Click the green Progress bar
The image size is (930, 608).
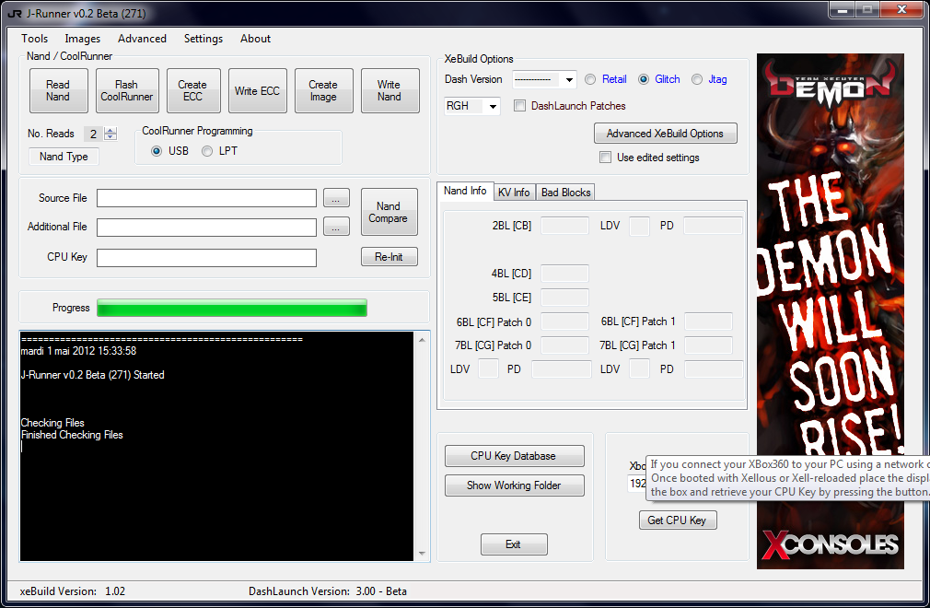[231, 308]
